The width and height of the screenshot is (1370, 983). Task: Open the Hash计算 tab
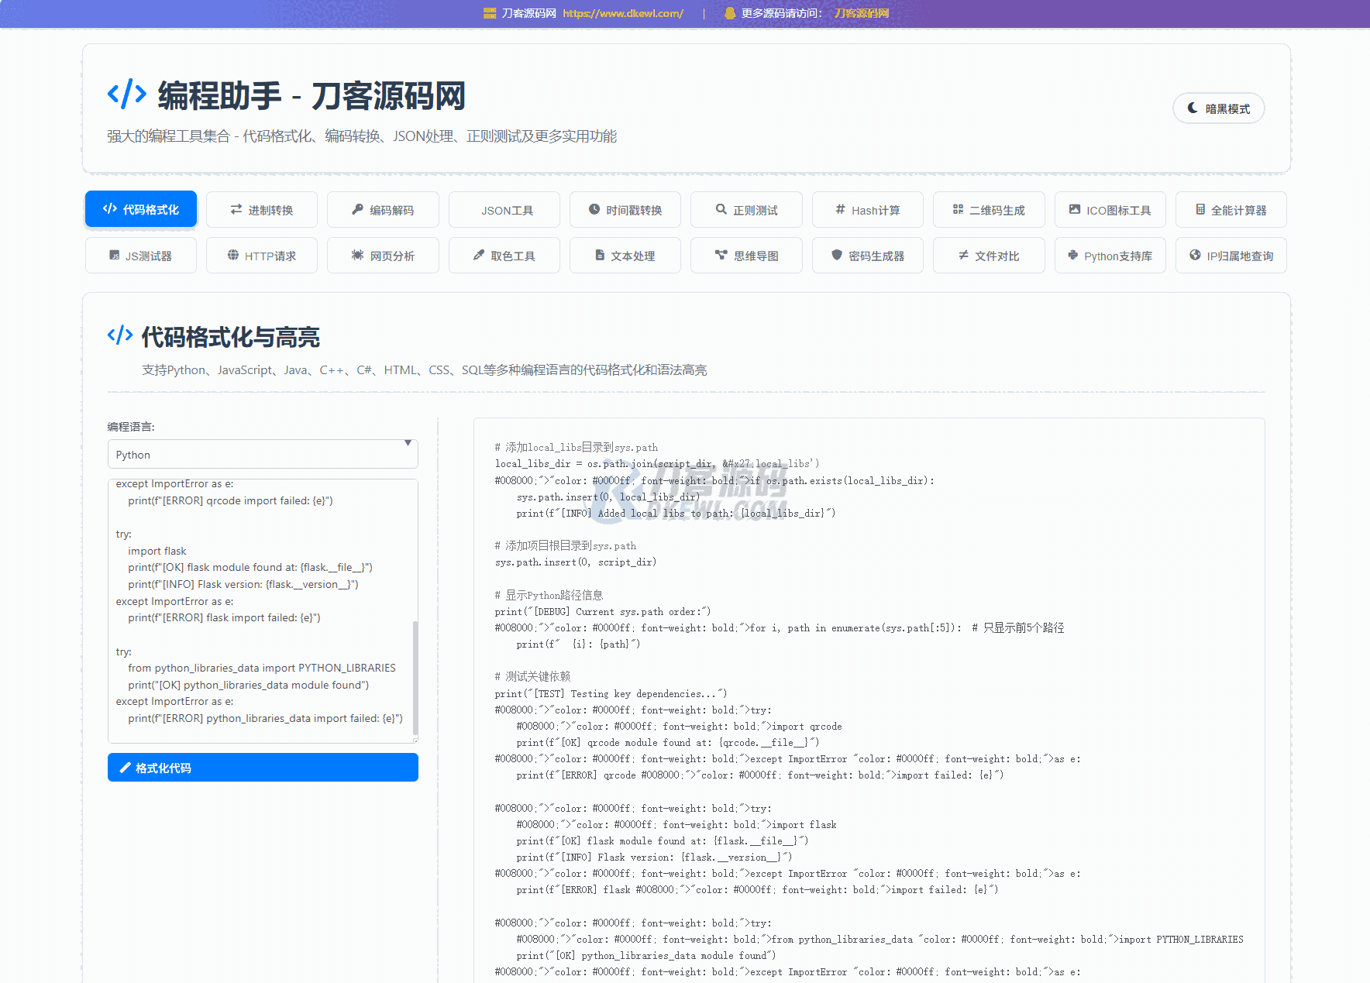click(867, 210)
